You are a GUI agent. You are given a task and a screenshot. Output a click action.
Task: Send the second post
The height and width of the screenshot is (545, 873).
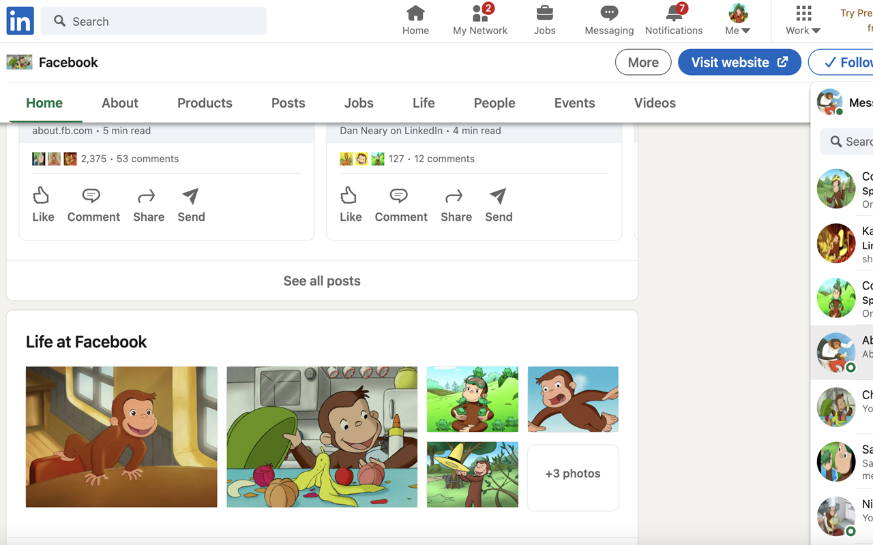[x=498, y=204]
